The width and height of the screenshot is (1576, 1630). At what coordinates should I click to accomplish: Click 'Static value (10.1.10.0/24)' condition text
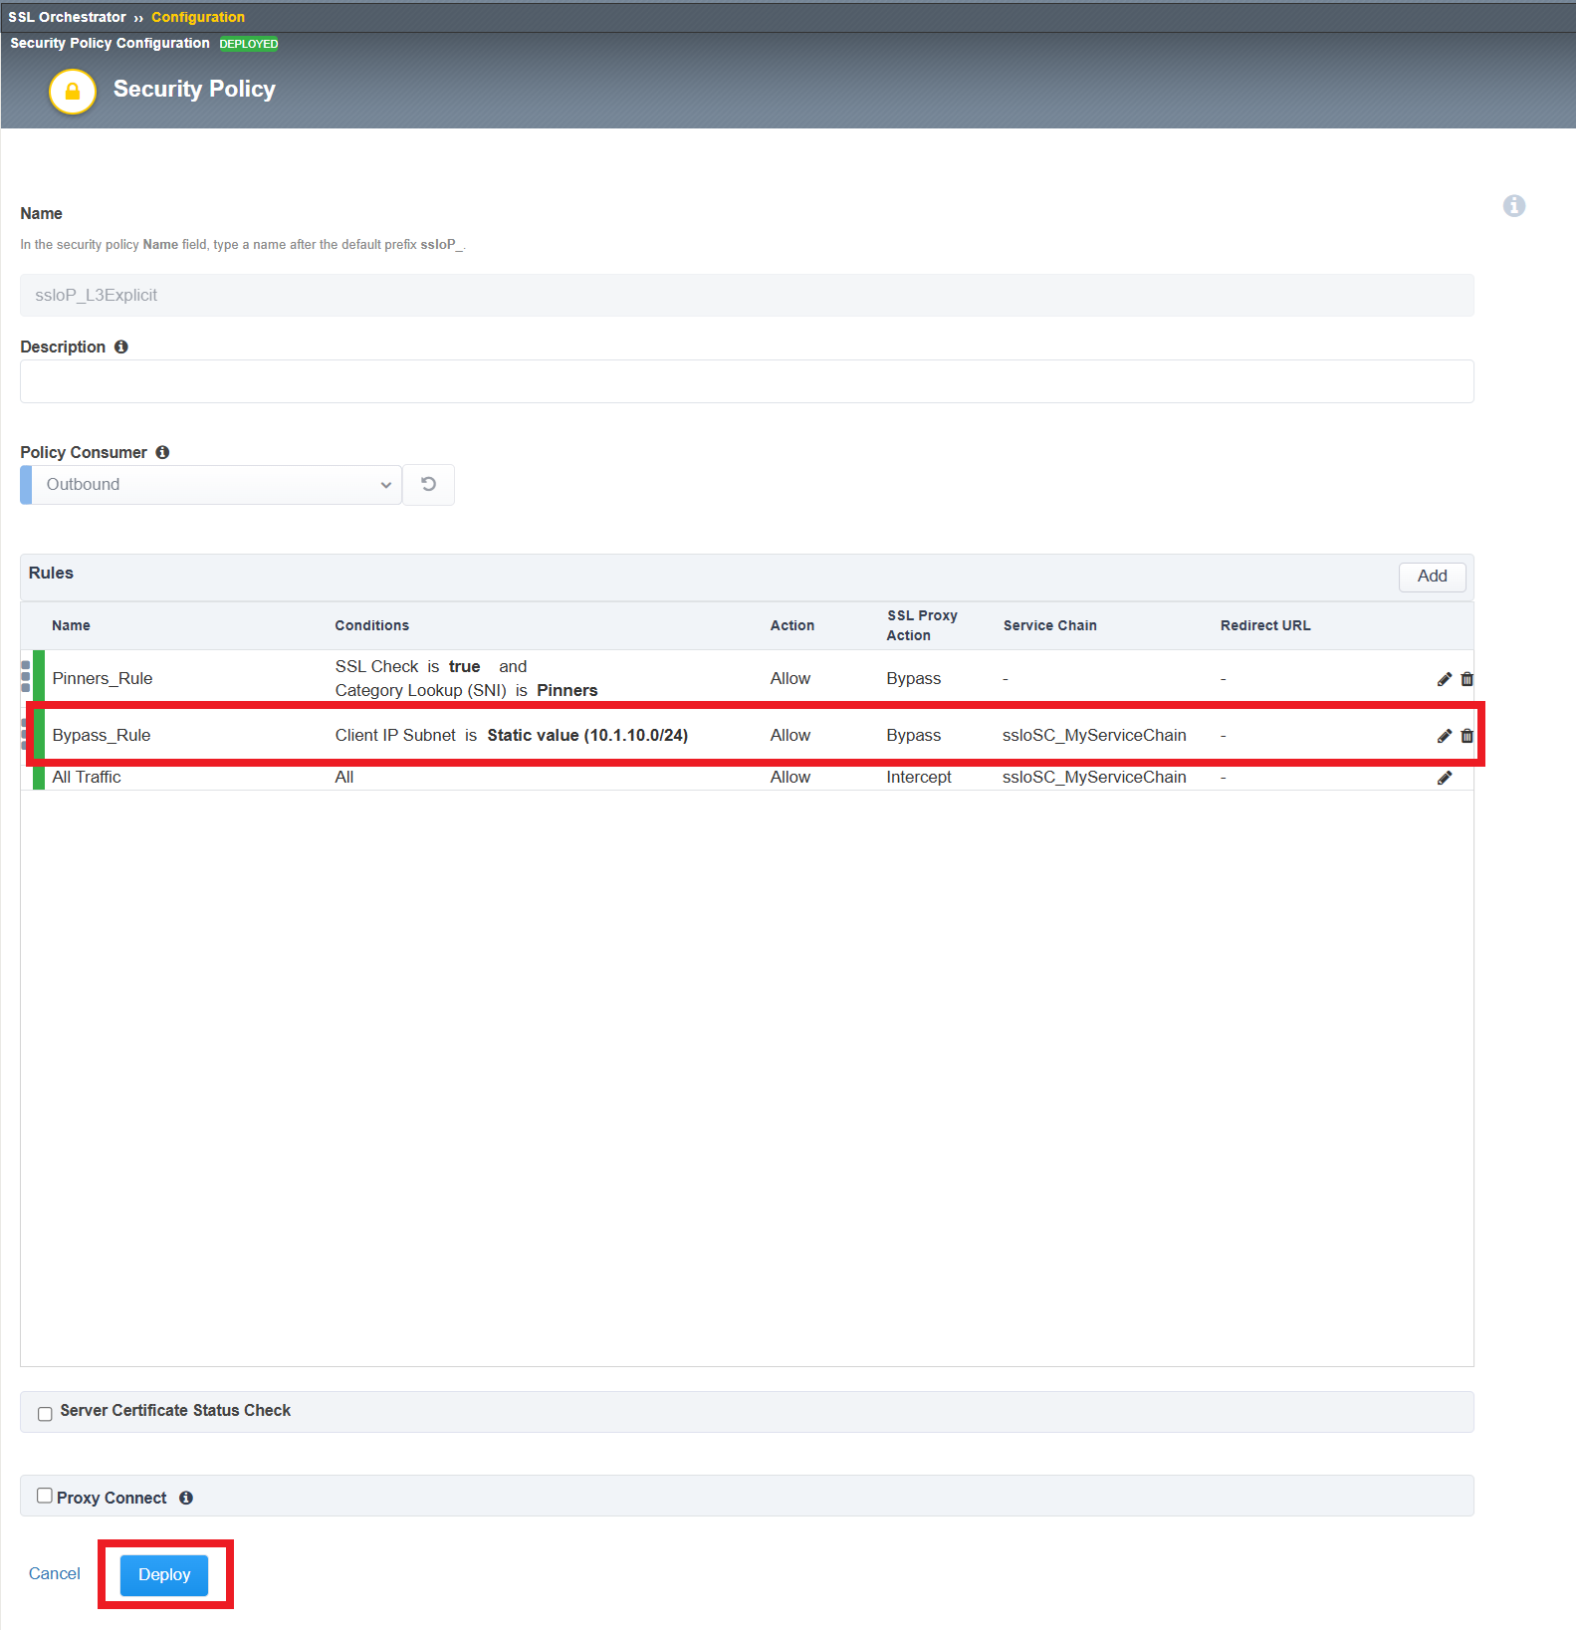pyautogui.click(x=587, y=735)
